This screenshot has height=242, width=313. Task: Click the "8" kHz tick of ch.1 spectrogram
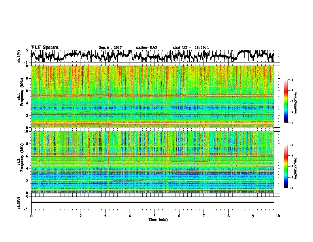(28, 78)
